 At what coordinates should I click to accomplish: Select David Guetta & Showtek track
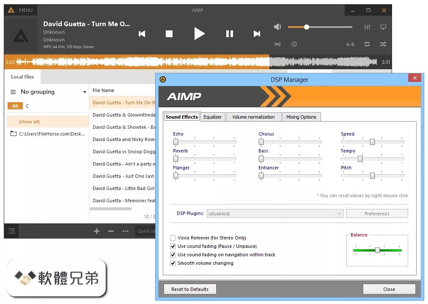[123, 127]
